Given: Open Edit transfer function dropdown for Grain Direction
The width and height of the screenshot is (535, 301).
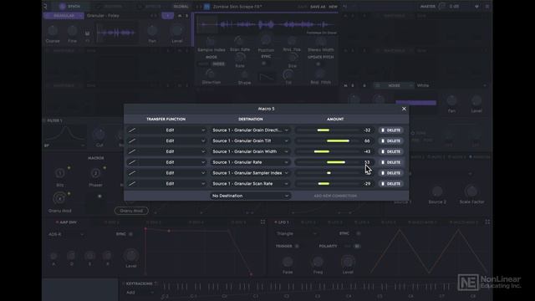Looking at the screenshot, I should pos(172,130).
